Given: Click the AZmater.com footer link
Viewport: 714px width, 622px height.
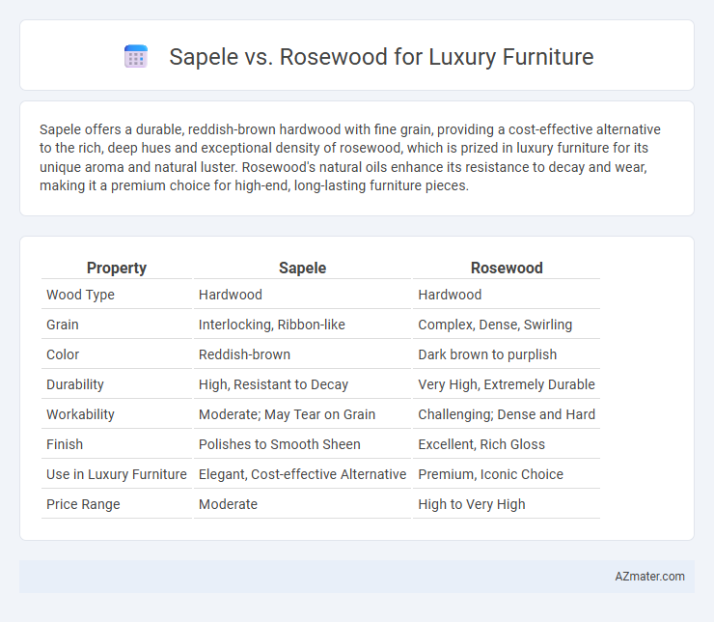Looking at the screenshot, I should coord(649,577).
